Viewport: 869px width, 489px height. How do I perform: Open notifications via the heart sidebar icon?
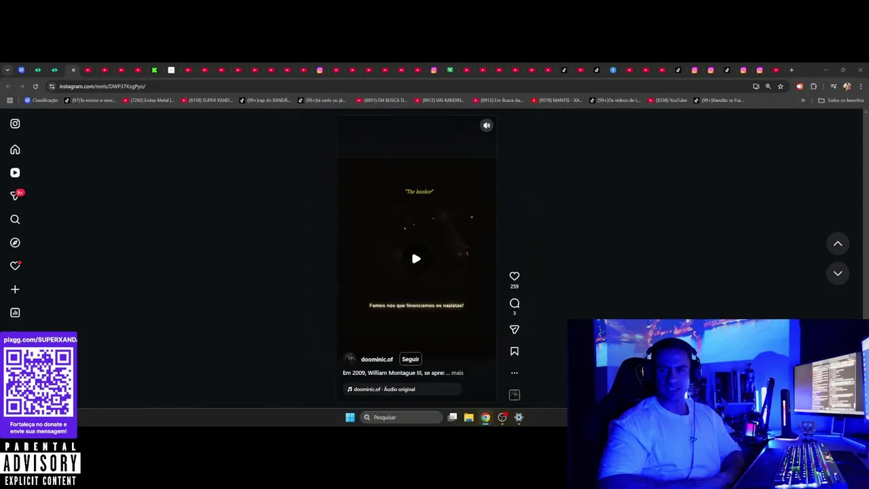pyautogui.click(x=15, y=266)
